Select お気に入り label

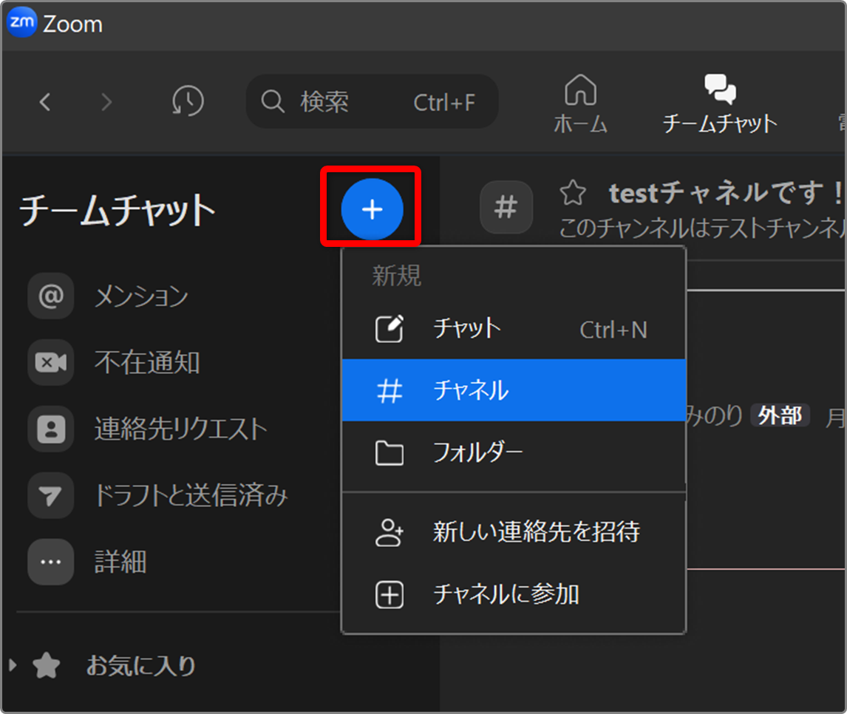click(141, 665)
